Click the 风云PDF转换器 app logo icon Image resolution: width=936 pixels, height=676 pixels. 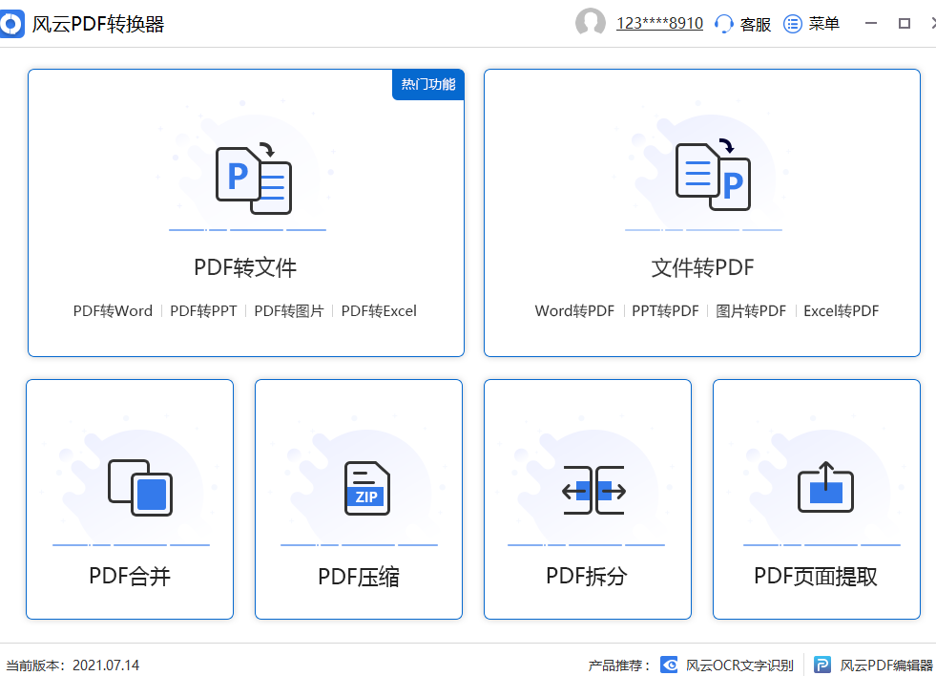pyautogui.click(x=11, y=24)
